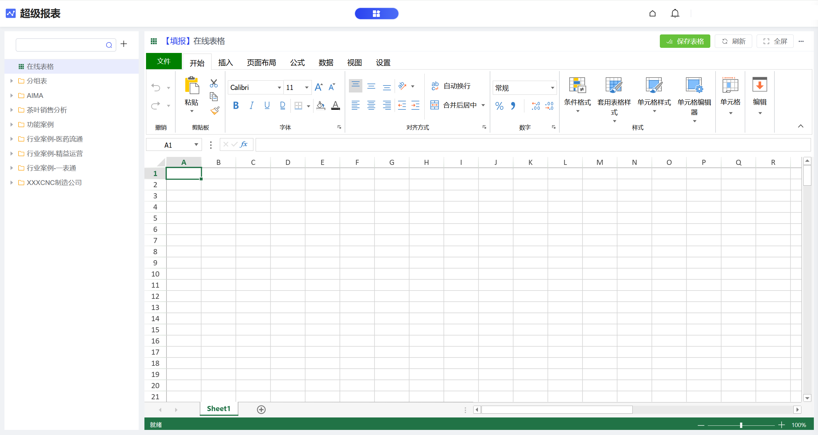This screenshot has height=435, width=818.
Task: Toggle underline formatting
Action: pyautogui.click(x=267, y=106)
